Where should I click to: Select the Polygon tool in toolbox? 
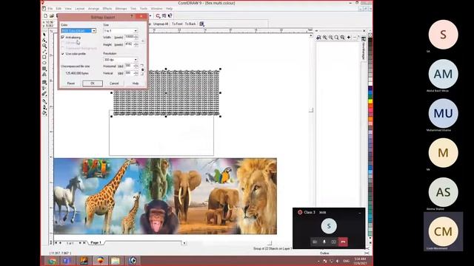tap(44, 69)
